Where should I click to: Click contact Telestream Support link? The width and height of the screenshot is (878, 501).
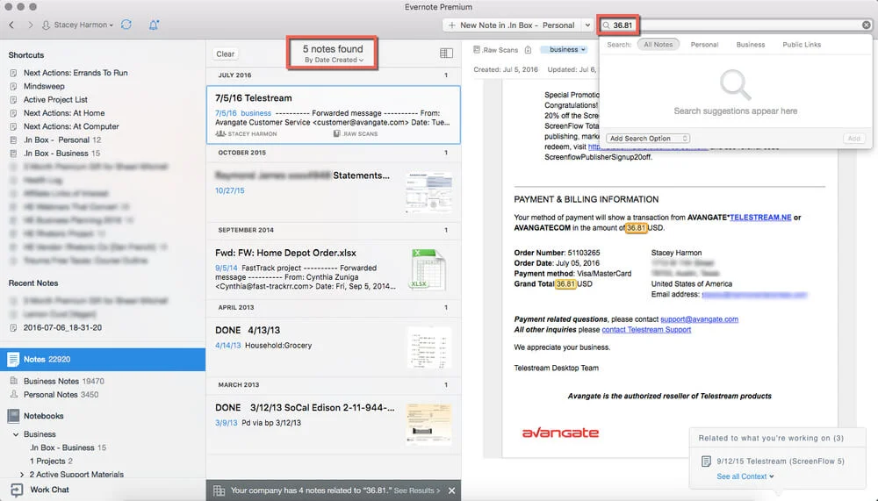pyautogui.click(x=646, y=330)
